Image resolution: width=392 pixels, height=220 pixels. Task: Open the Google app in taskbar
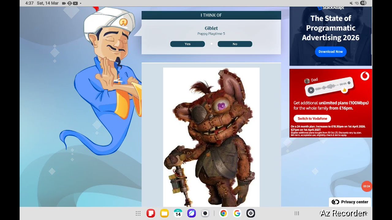coord(237,213)
